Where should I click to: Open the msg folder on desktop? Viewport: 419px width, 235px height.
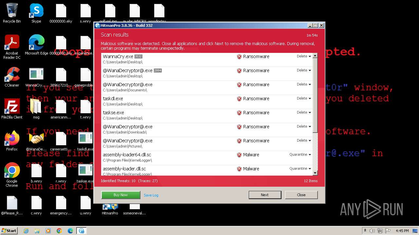coord(36,109)
